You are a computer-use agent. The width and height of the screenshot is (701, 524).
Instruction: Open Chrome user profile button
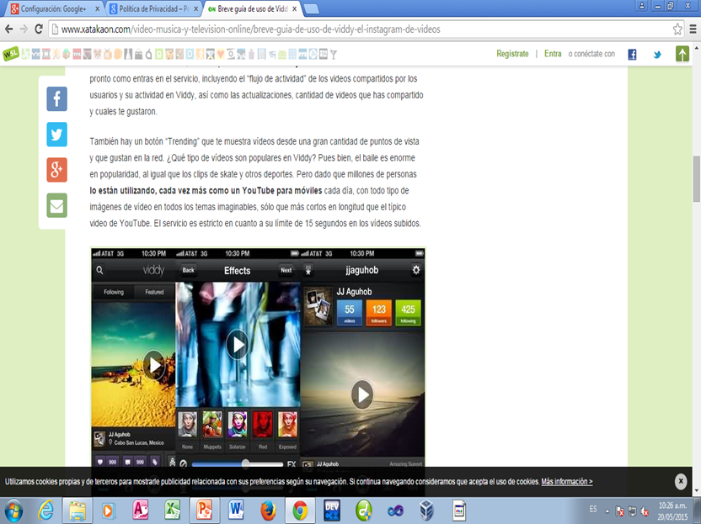tap(641, 6)
